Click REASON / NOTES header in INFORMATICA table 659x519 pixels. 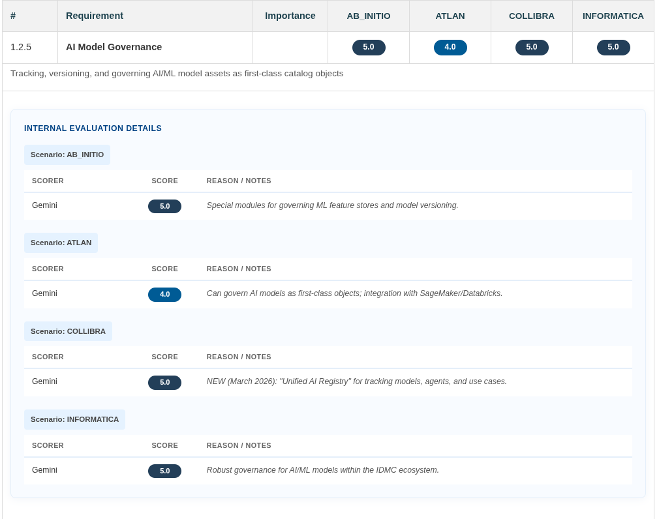[239, 445]
